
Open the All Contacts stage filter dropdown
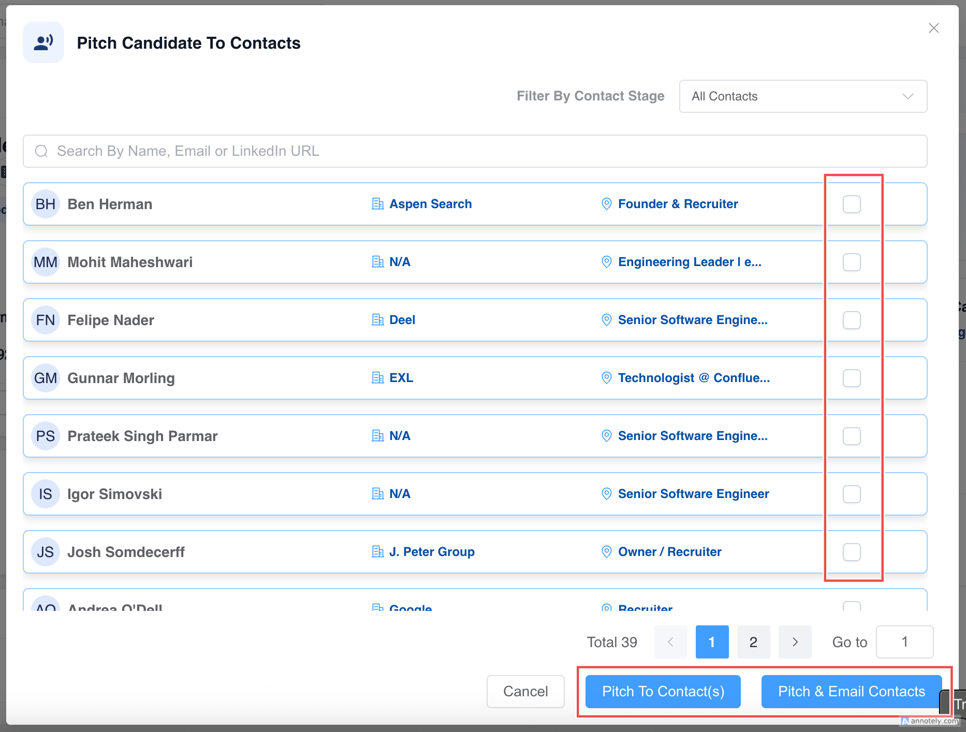[803, 96]
